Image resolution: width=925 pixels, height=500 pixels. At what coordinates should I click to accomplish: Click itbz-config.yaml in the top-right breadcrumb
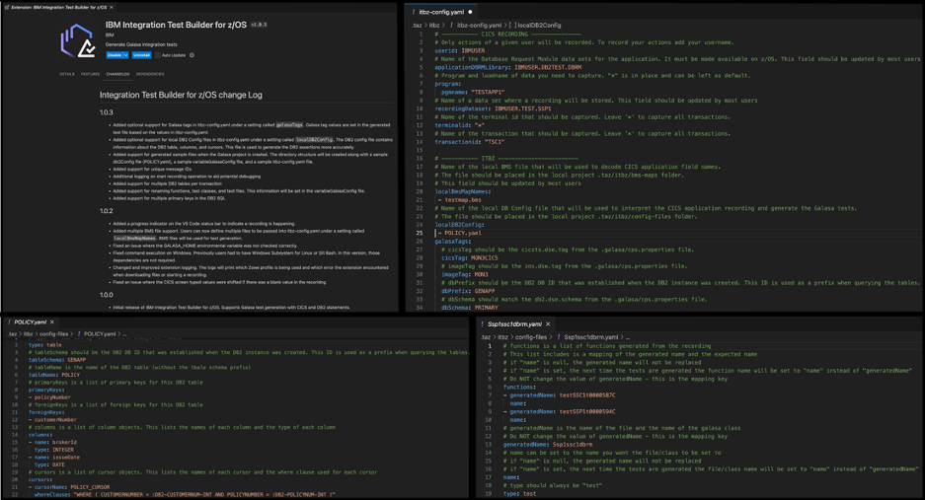point(479,26)
